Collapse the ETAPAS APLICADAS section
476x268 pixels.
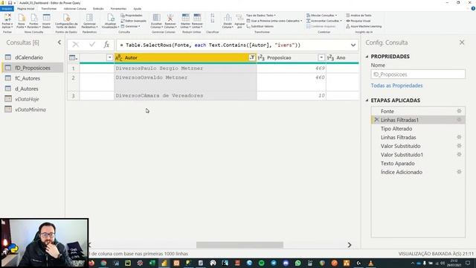367,100
